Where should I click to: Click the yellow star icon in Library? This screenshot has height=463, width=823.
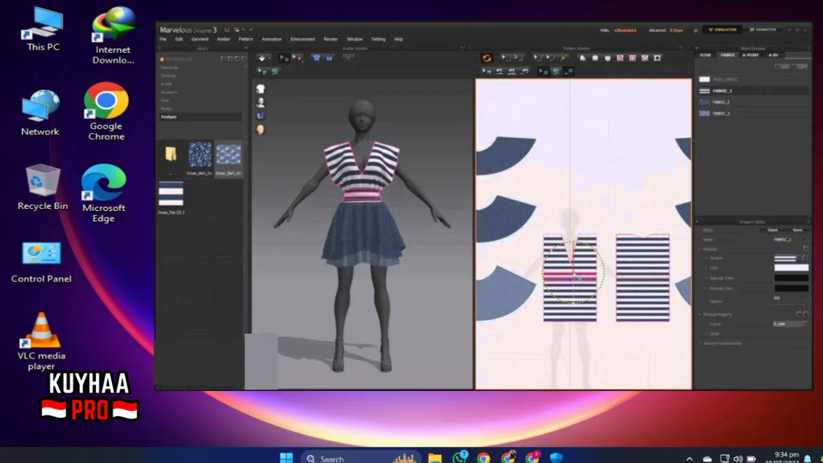point(162,59)
